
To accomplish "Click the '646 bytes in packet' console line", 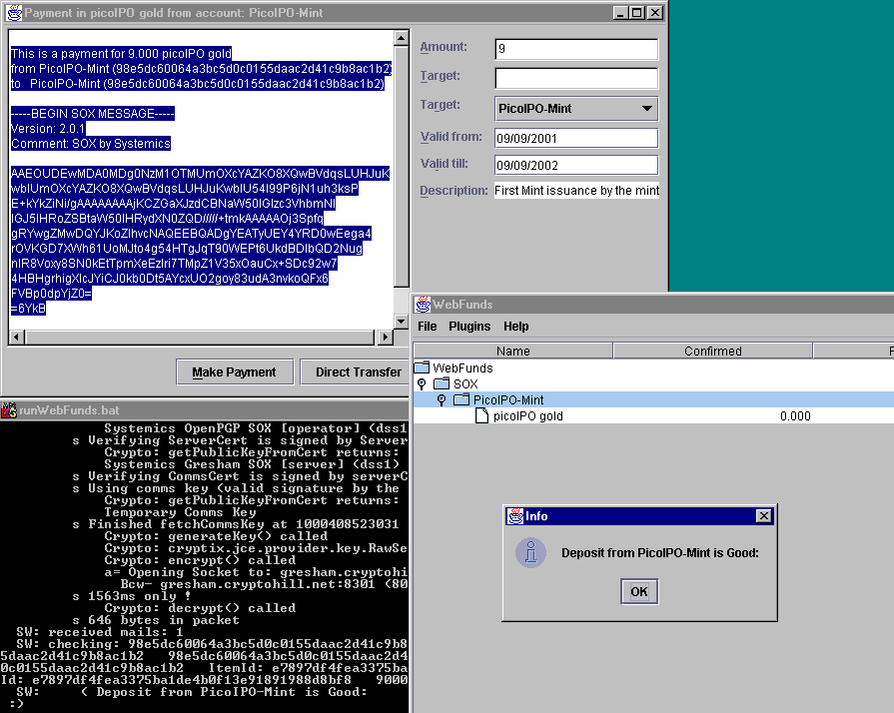I will [x=156, y=619].
